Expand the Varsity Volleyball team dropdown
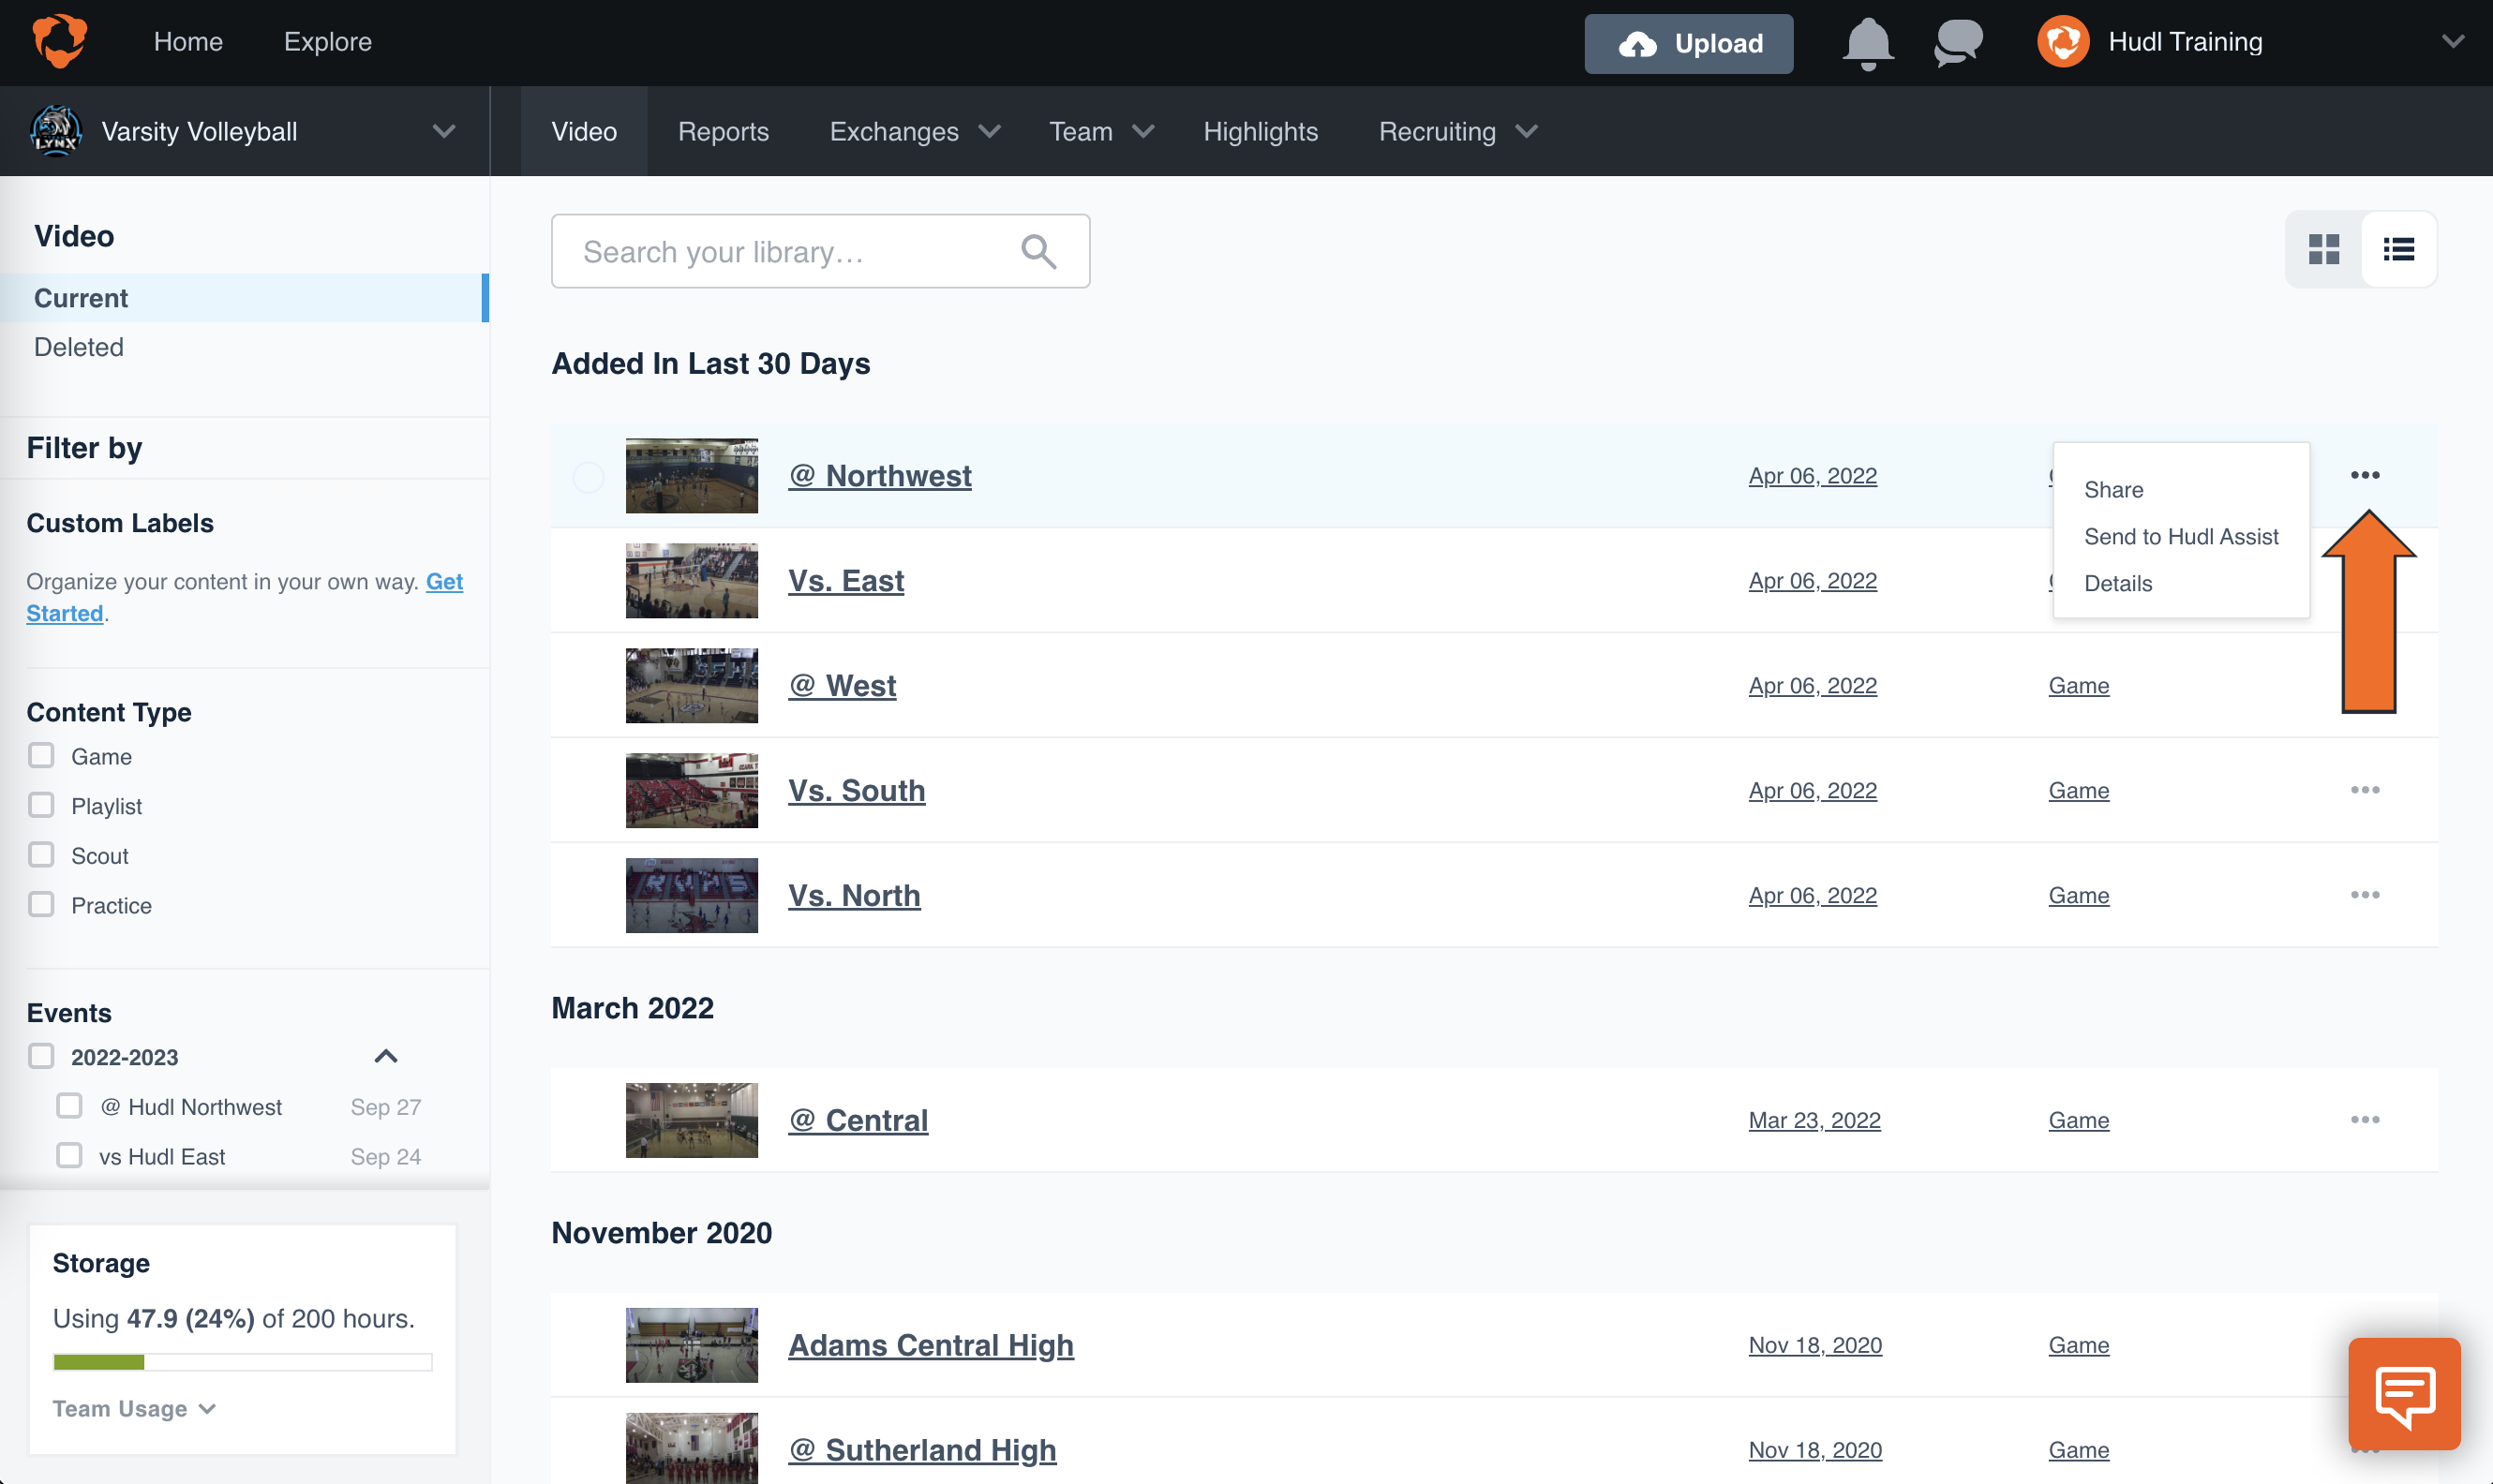This screenshot has width=2493, height=1484. [x=441, y=131]
